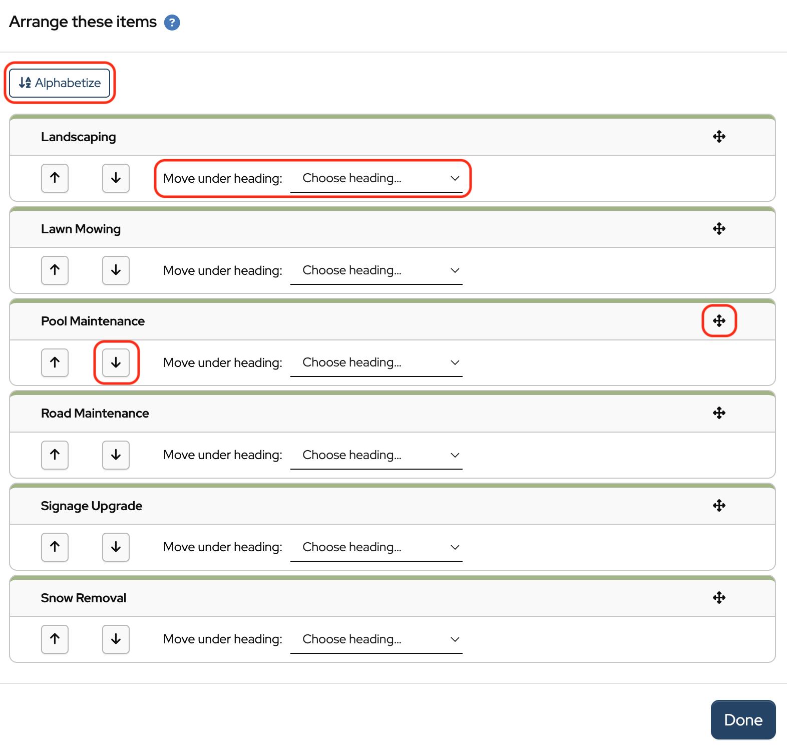Image resolution: width=787 pixels, height=753 pixels.
Task: Select the Road Maintenance item header
Action: (95, 413)
